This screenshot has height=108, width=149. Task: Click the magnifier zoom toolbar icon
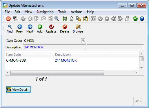click(x=57, y=19)
